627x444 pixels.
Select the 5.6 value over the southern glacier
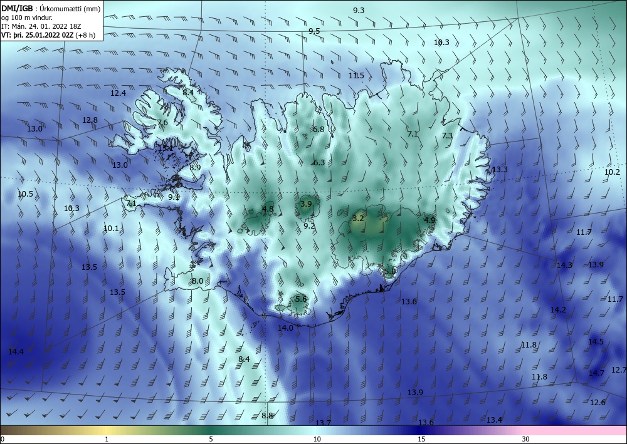click(301, 299)
